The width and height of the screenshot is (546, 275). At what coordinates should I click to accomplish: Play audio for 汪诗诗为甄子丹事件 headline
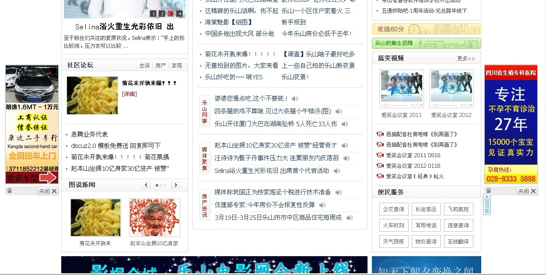(x=346, y=158)
